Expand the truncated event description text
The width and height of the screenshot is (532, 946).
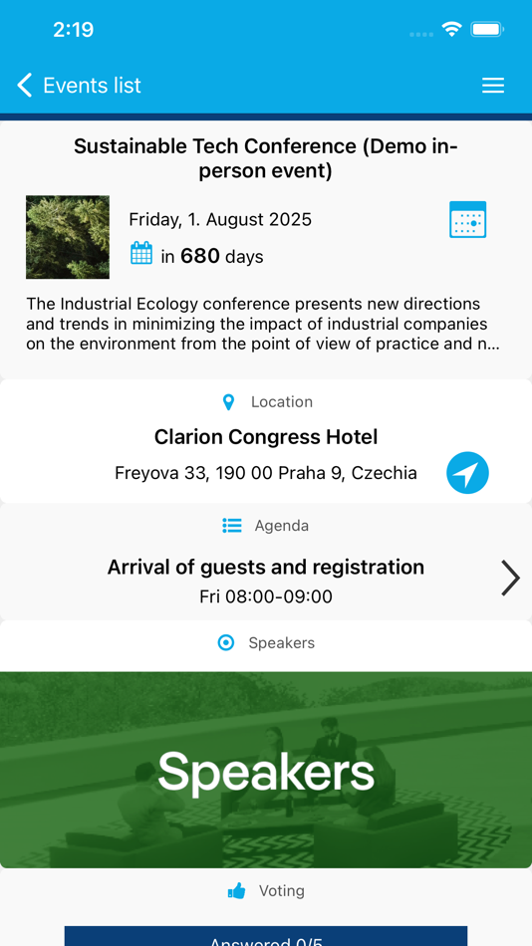(263, 324)
